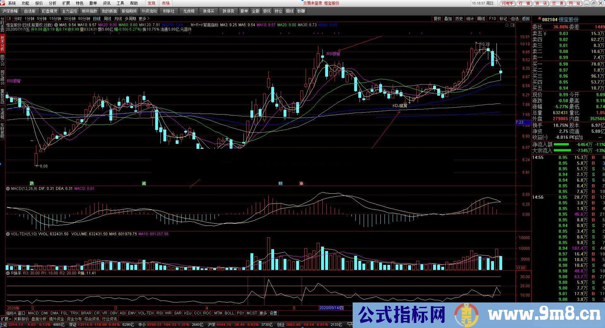Select the MACD indicator at bottom tab bar
605x328 pixels.
(x=33, y=313)
